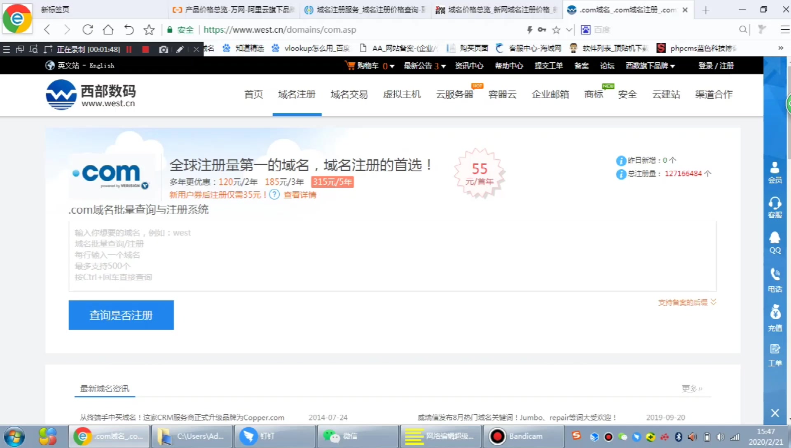Take a screenshot with the camera icon

tap(164, 49)
